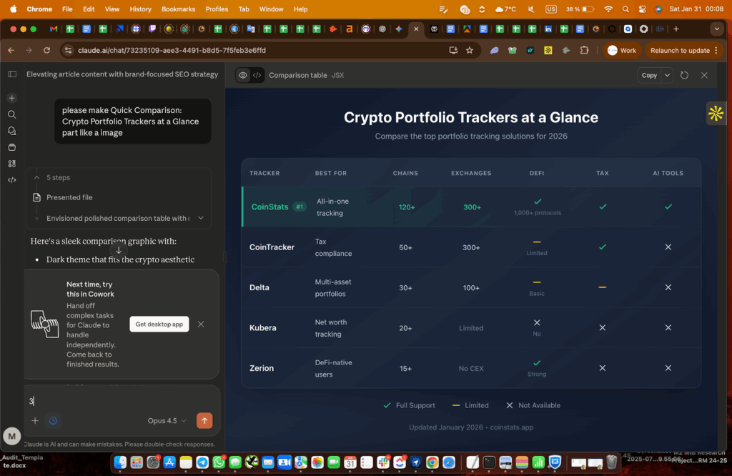Viewport: 732px width, 476px height.
Task: Toggle the left sidebar panel open
Action: [12, 74]
